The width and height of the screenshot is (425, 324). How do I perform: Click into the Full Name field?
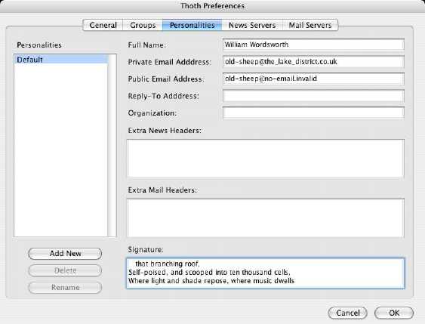pyautogui.click(x=313, y=45)
